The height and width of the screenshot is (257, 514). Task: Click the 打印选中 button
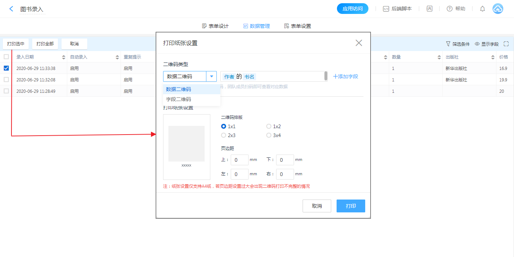(16, 44)
